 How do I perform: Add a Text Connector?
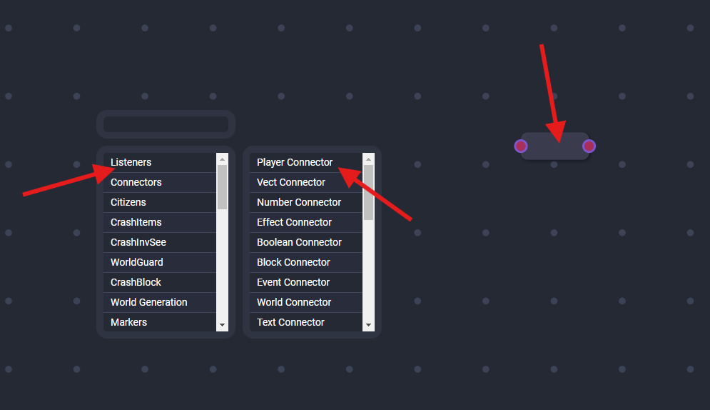coord(305,322)
